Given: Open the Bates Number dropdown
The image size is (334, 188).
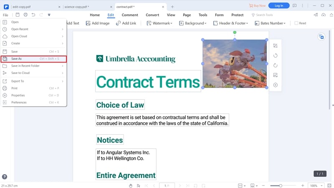Looking at the screenshot, I should tap(270, 23).
